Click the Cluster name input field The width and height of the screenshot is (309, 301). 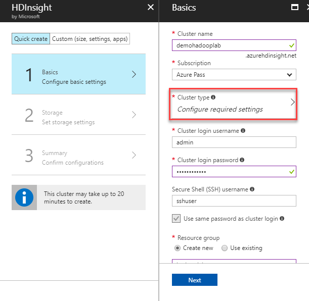(229, 45)
